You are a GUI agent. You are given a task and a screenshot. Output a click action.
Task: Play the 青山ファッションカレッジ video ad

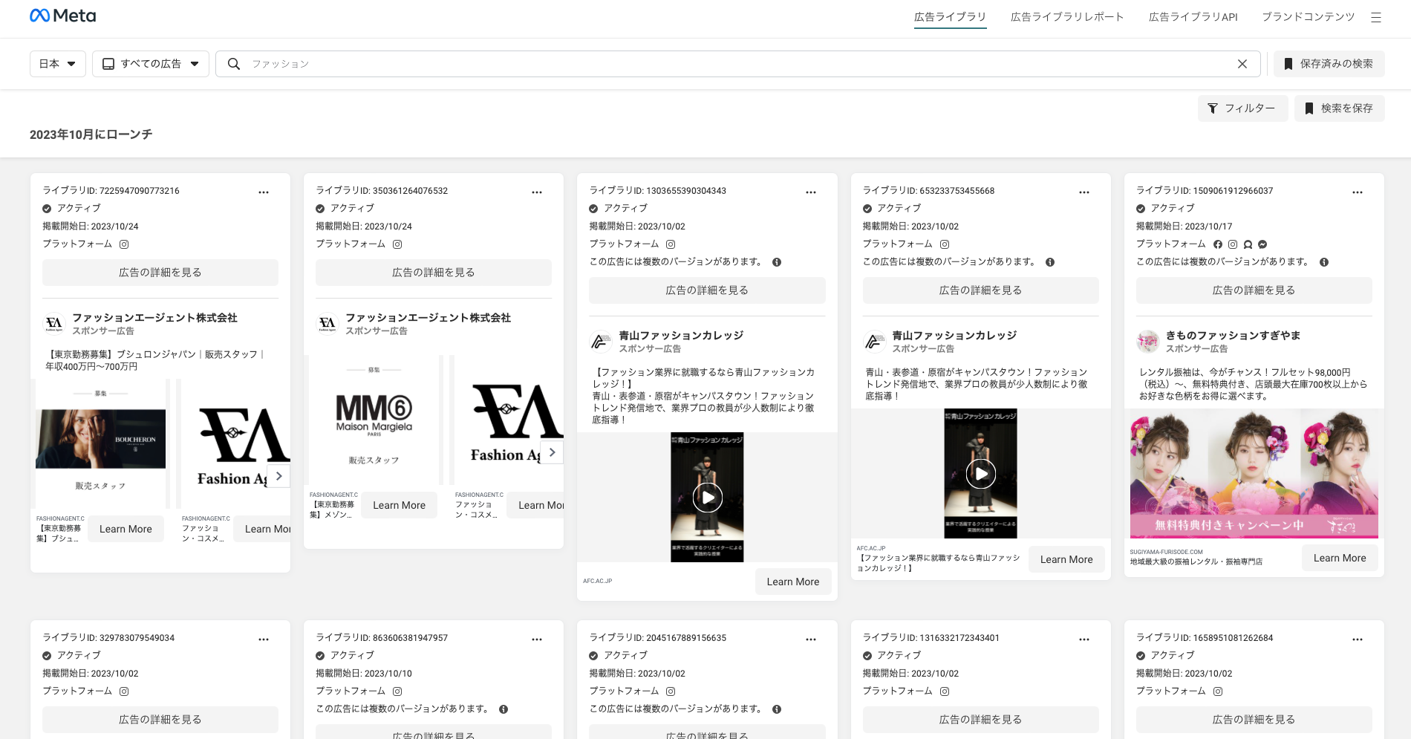(707, 498)
